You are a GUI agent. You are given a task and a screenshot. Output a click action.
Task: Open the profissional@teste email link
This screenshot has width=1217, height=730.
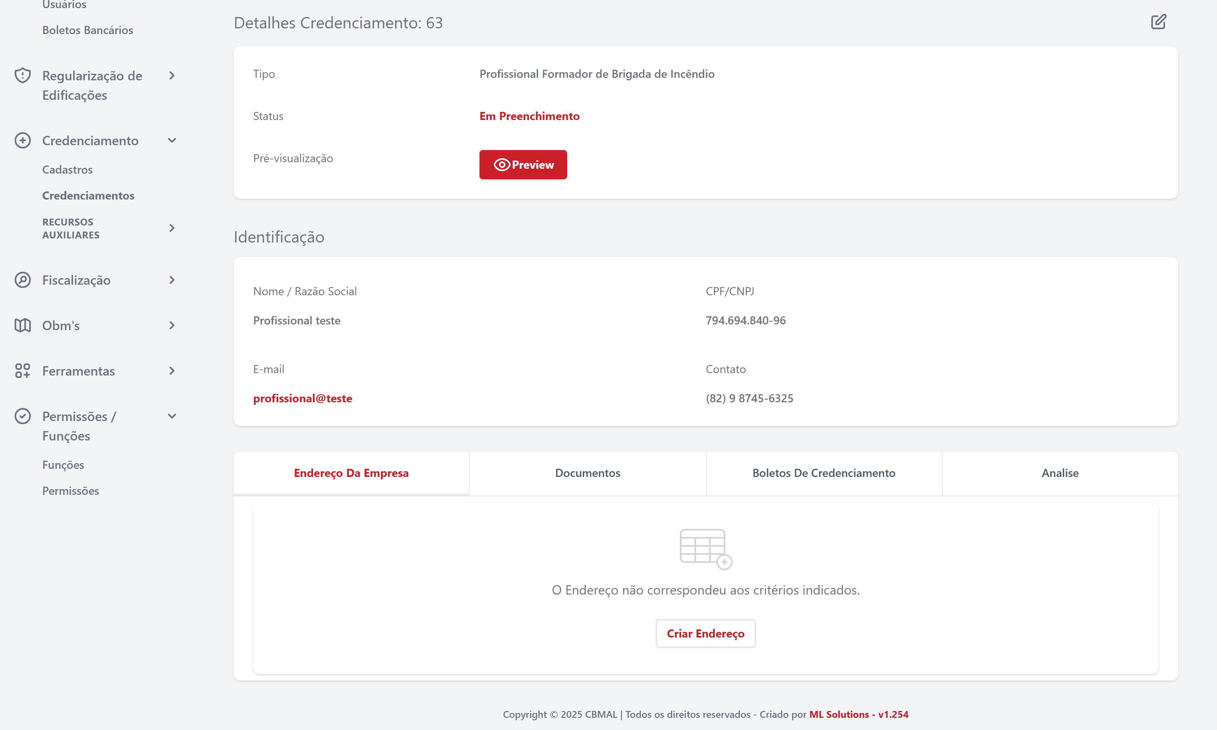click(303, 398)
